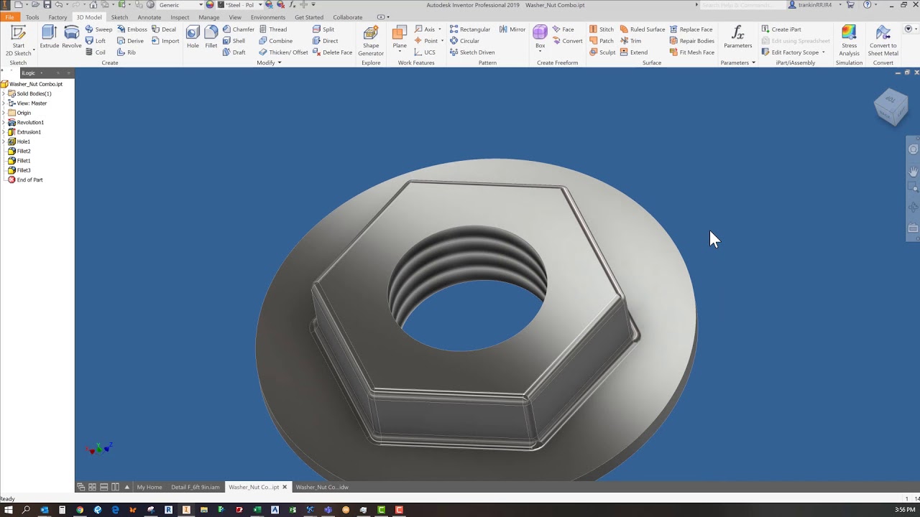Open the Shape Generator
Viewport: 920px width, 517px height.
(x=371, y=40)
